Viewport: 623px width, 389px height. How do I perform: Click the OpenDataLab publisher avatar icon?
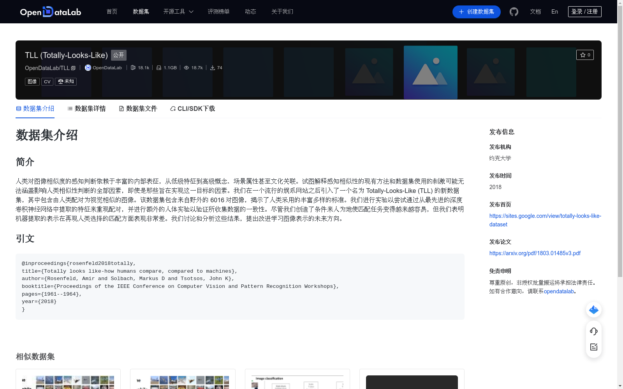pyautogui.click(x=88, y=68)
